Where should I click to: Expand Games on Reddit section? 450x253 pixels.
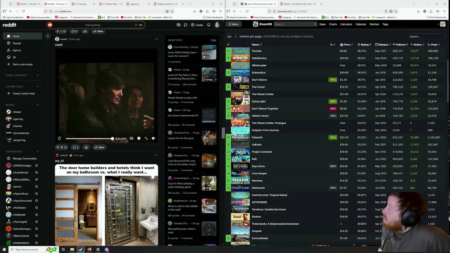coord(38,75)
